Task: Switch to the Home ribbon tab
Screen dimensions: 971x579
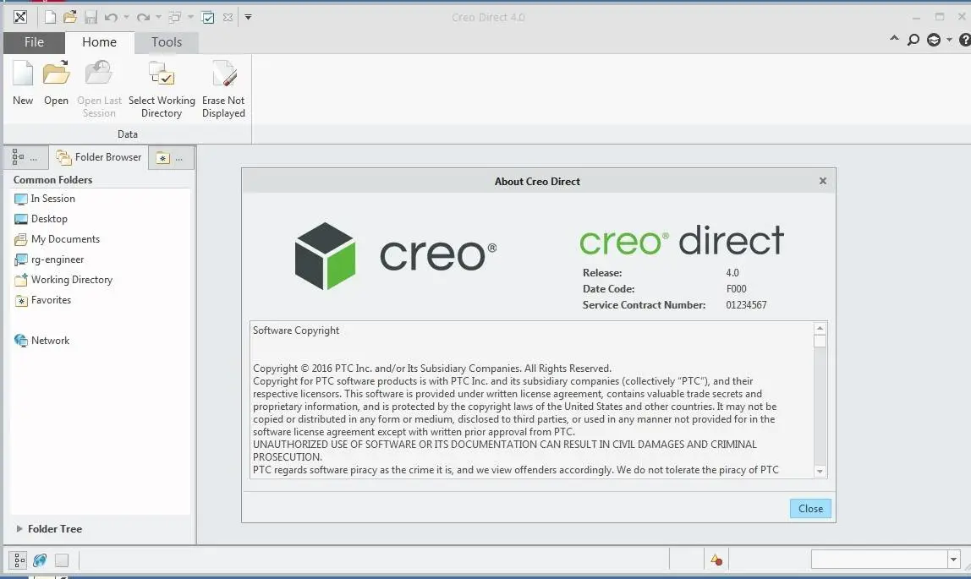Action: pos(99,42)
